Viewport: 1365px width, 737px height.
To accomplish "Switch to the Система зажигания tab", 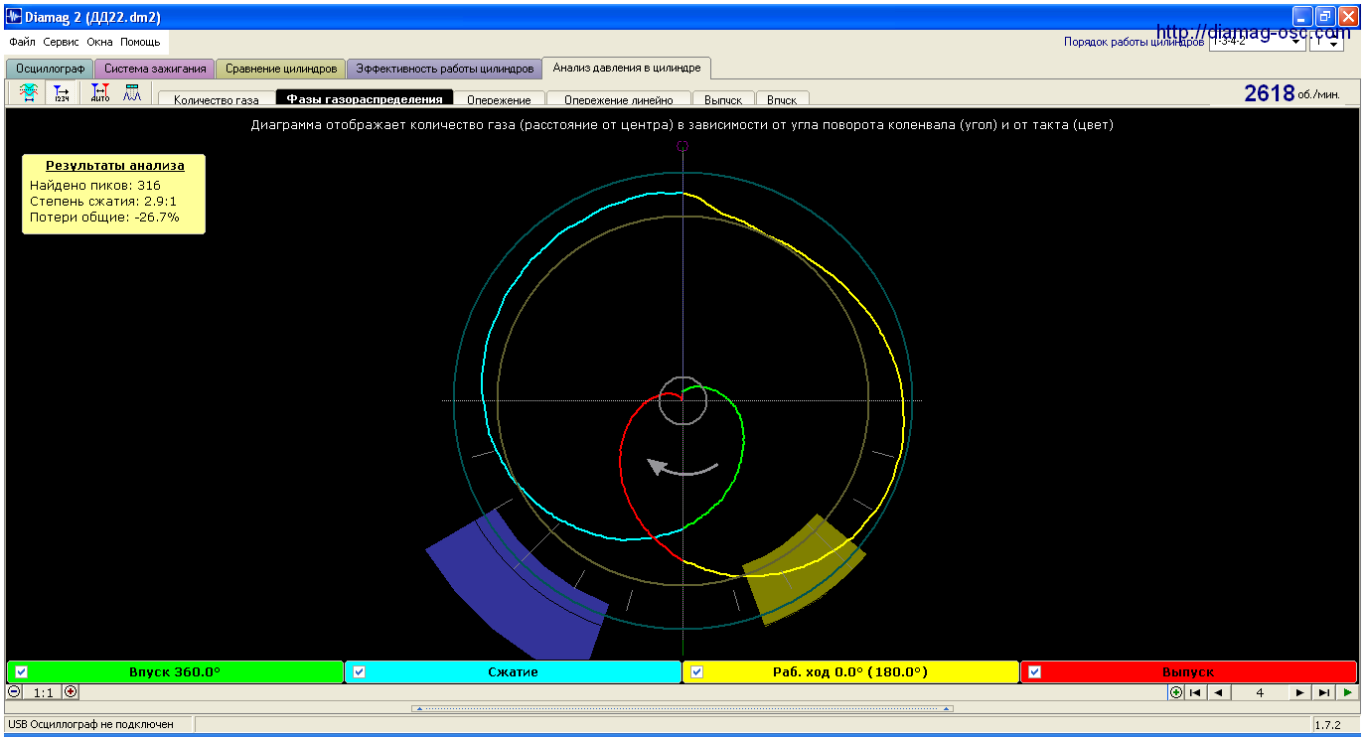I will tap(155, 69).
